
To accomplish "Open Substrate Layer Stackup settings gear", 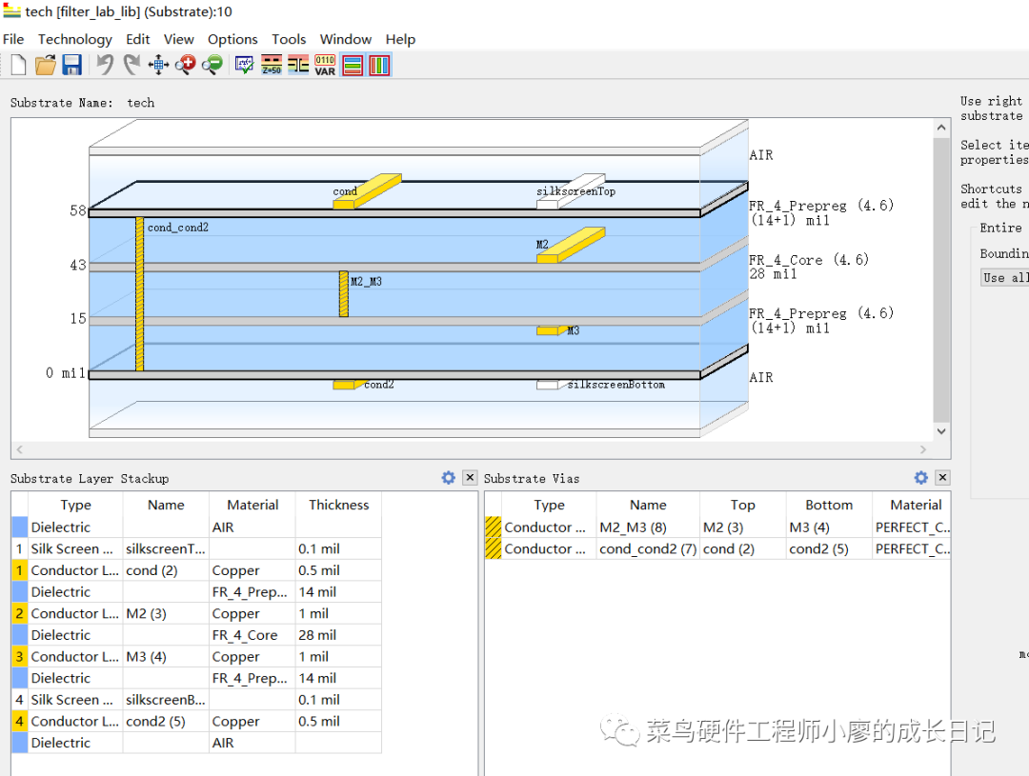I will coord(448,478).
